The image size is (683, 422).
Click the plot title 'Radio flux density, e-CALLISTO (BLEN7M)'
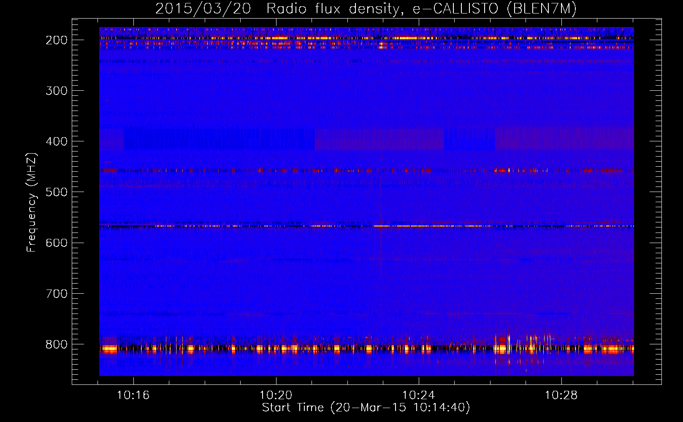(421, 9)
